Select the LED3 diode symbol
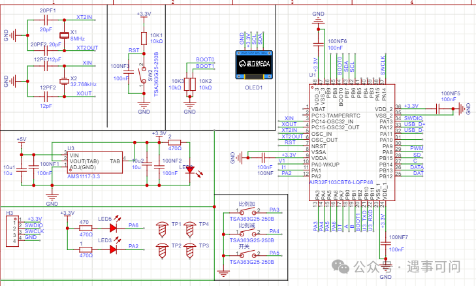Image resolution: width=476 pixels, height=286 pixels. click(113, 249)
